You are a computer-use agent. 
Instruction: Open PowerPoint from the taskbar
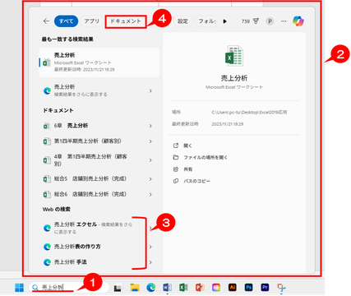pos(200,288)
